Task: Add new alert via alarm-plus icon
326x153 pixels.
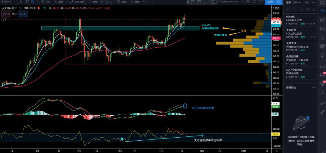Action: point(307,2)
